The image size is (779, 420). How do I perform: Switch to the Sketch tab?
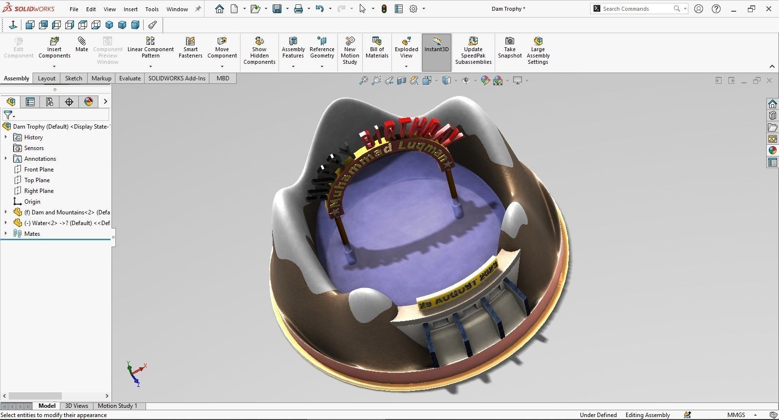(74, 78)
